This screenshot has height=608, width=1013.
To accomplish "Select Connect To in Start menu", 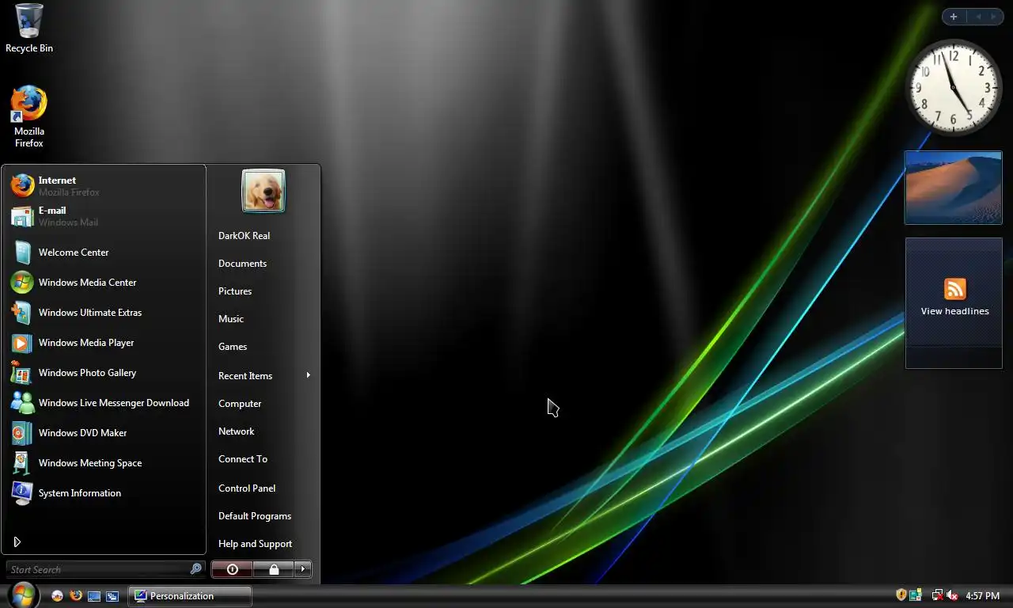I will (x=243, y=459).
